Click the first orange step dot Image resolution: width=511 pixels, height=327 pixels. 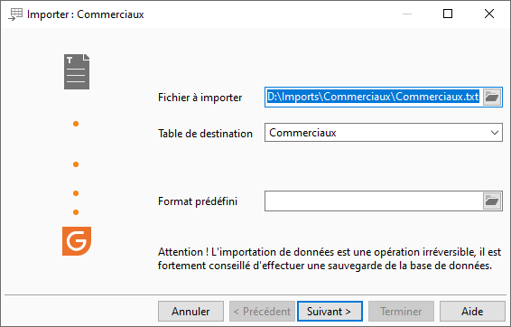[x=76, y=124]
